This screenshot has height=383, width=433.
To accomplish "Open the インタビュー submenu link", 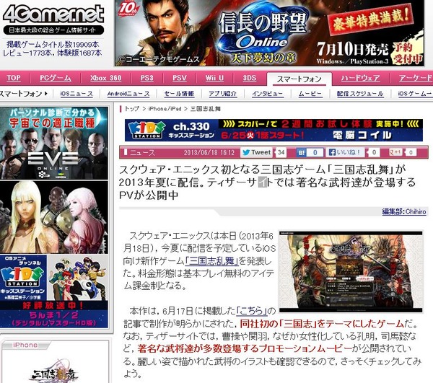I will click(x=267, y=94).
